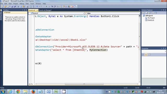Click the editor split-view handle above the scrollbar
167x94 pixels.
(140, 16)
